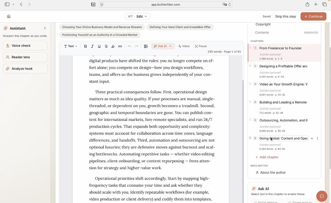Click the word count 295 words
The width and height of the screenshot is (331, 203).
(215, 52)
